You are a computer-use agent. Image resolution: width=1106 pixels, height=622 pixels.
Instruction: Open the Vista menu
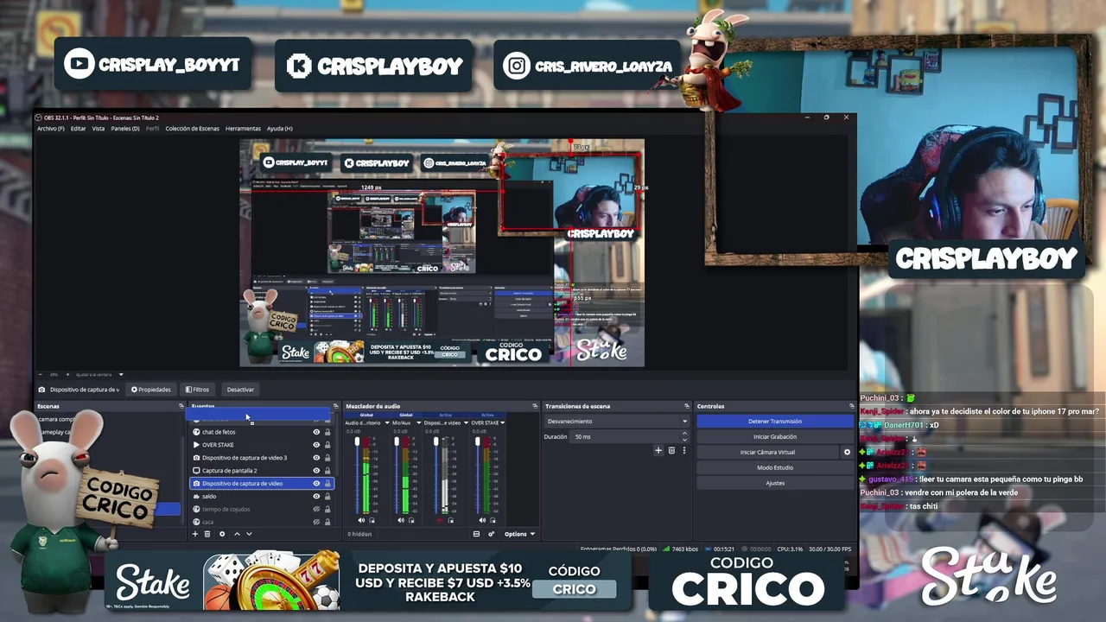(99, 129)
